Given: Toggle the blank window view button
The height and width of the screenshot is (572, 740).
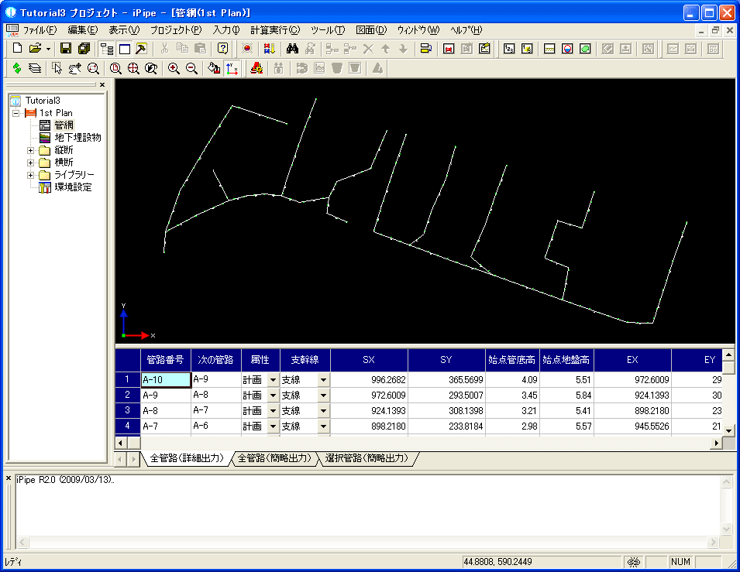Looking at the screenshot, I should click(x=123, y=49).
